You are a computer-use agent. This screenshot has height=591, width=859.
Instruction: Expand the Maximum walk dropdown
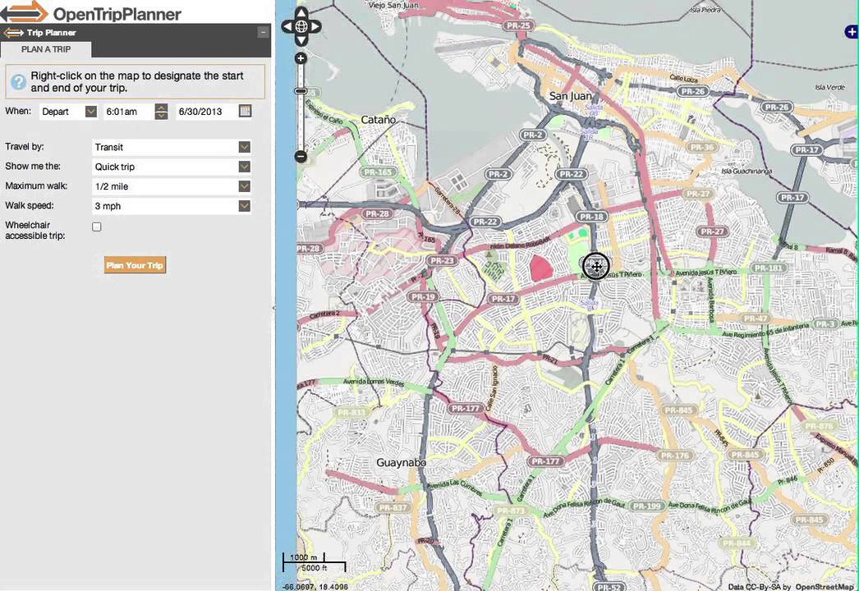[x=245, y=186]
